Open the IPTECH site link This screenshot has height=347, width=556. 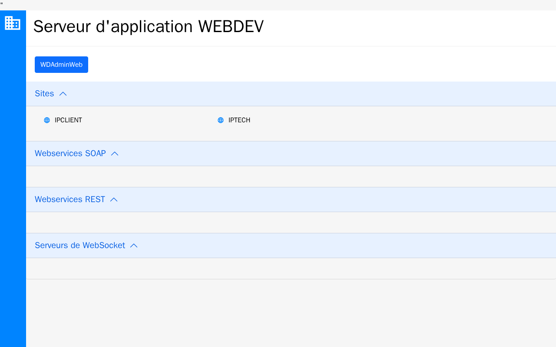click(239, 120)
